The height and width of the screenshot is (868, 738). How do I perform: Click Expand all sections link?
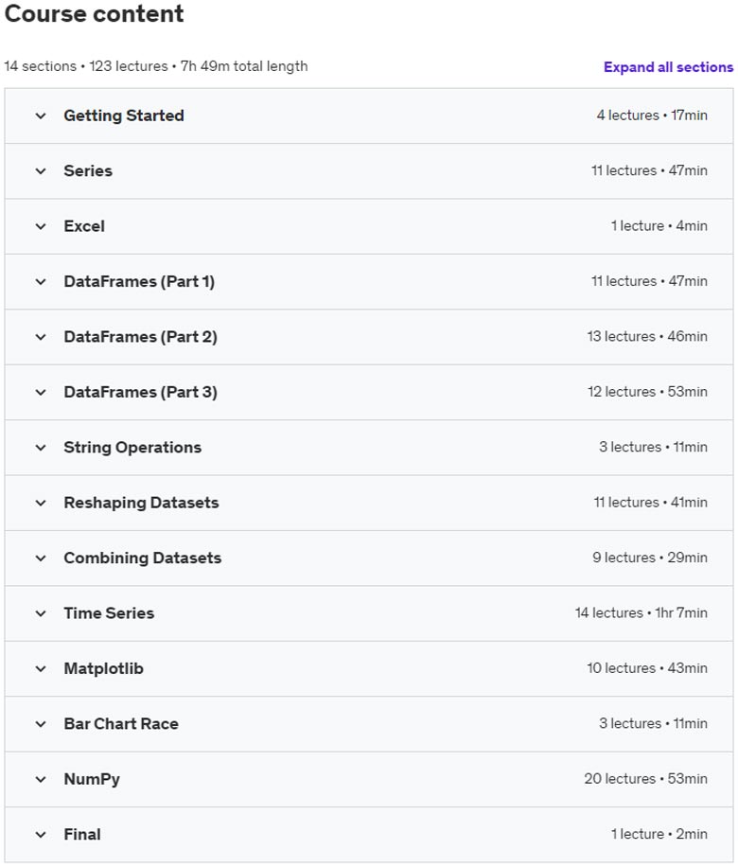668,67
